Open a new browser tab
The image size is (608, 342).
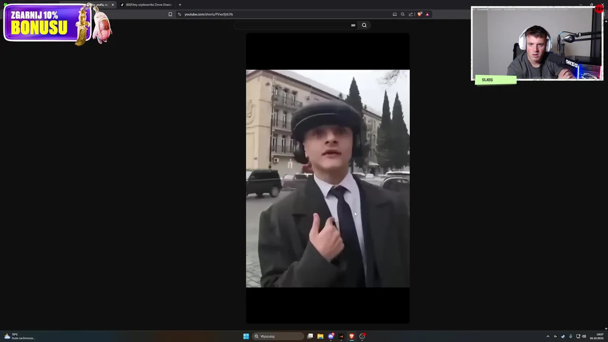point(180,5)
